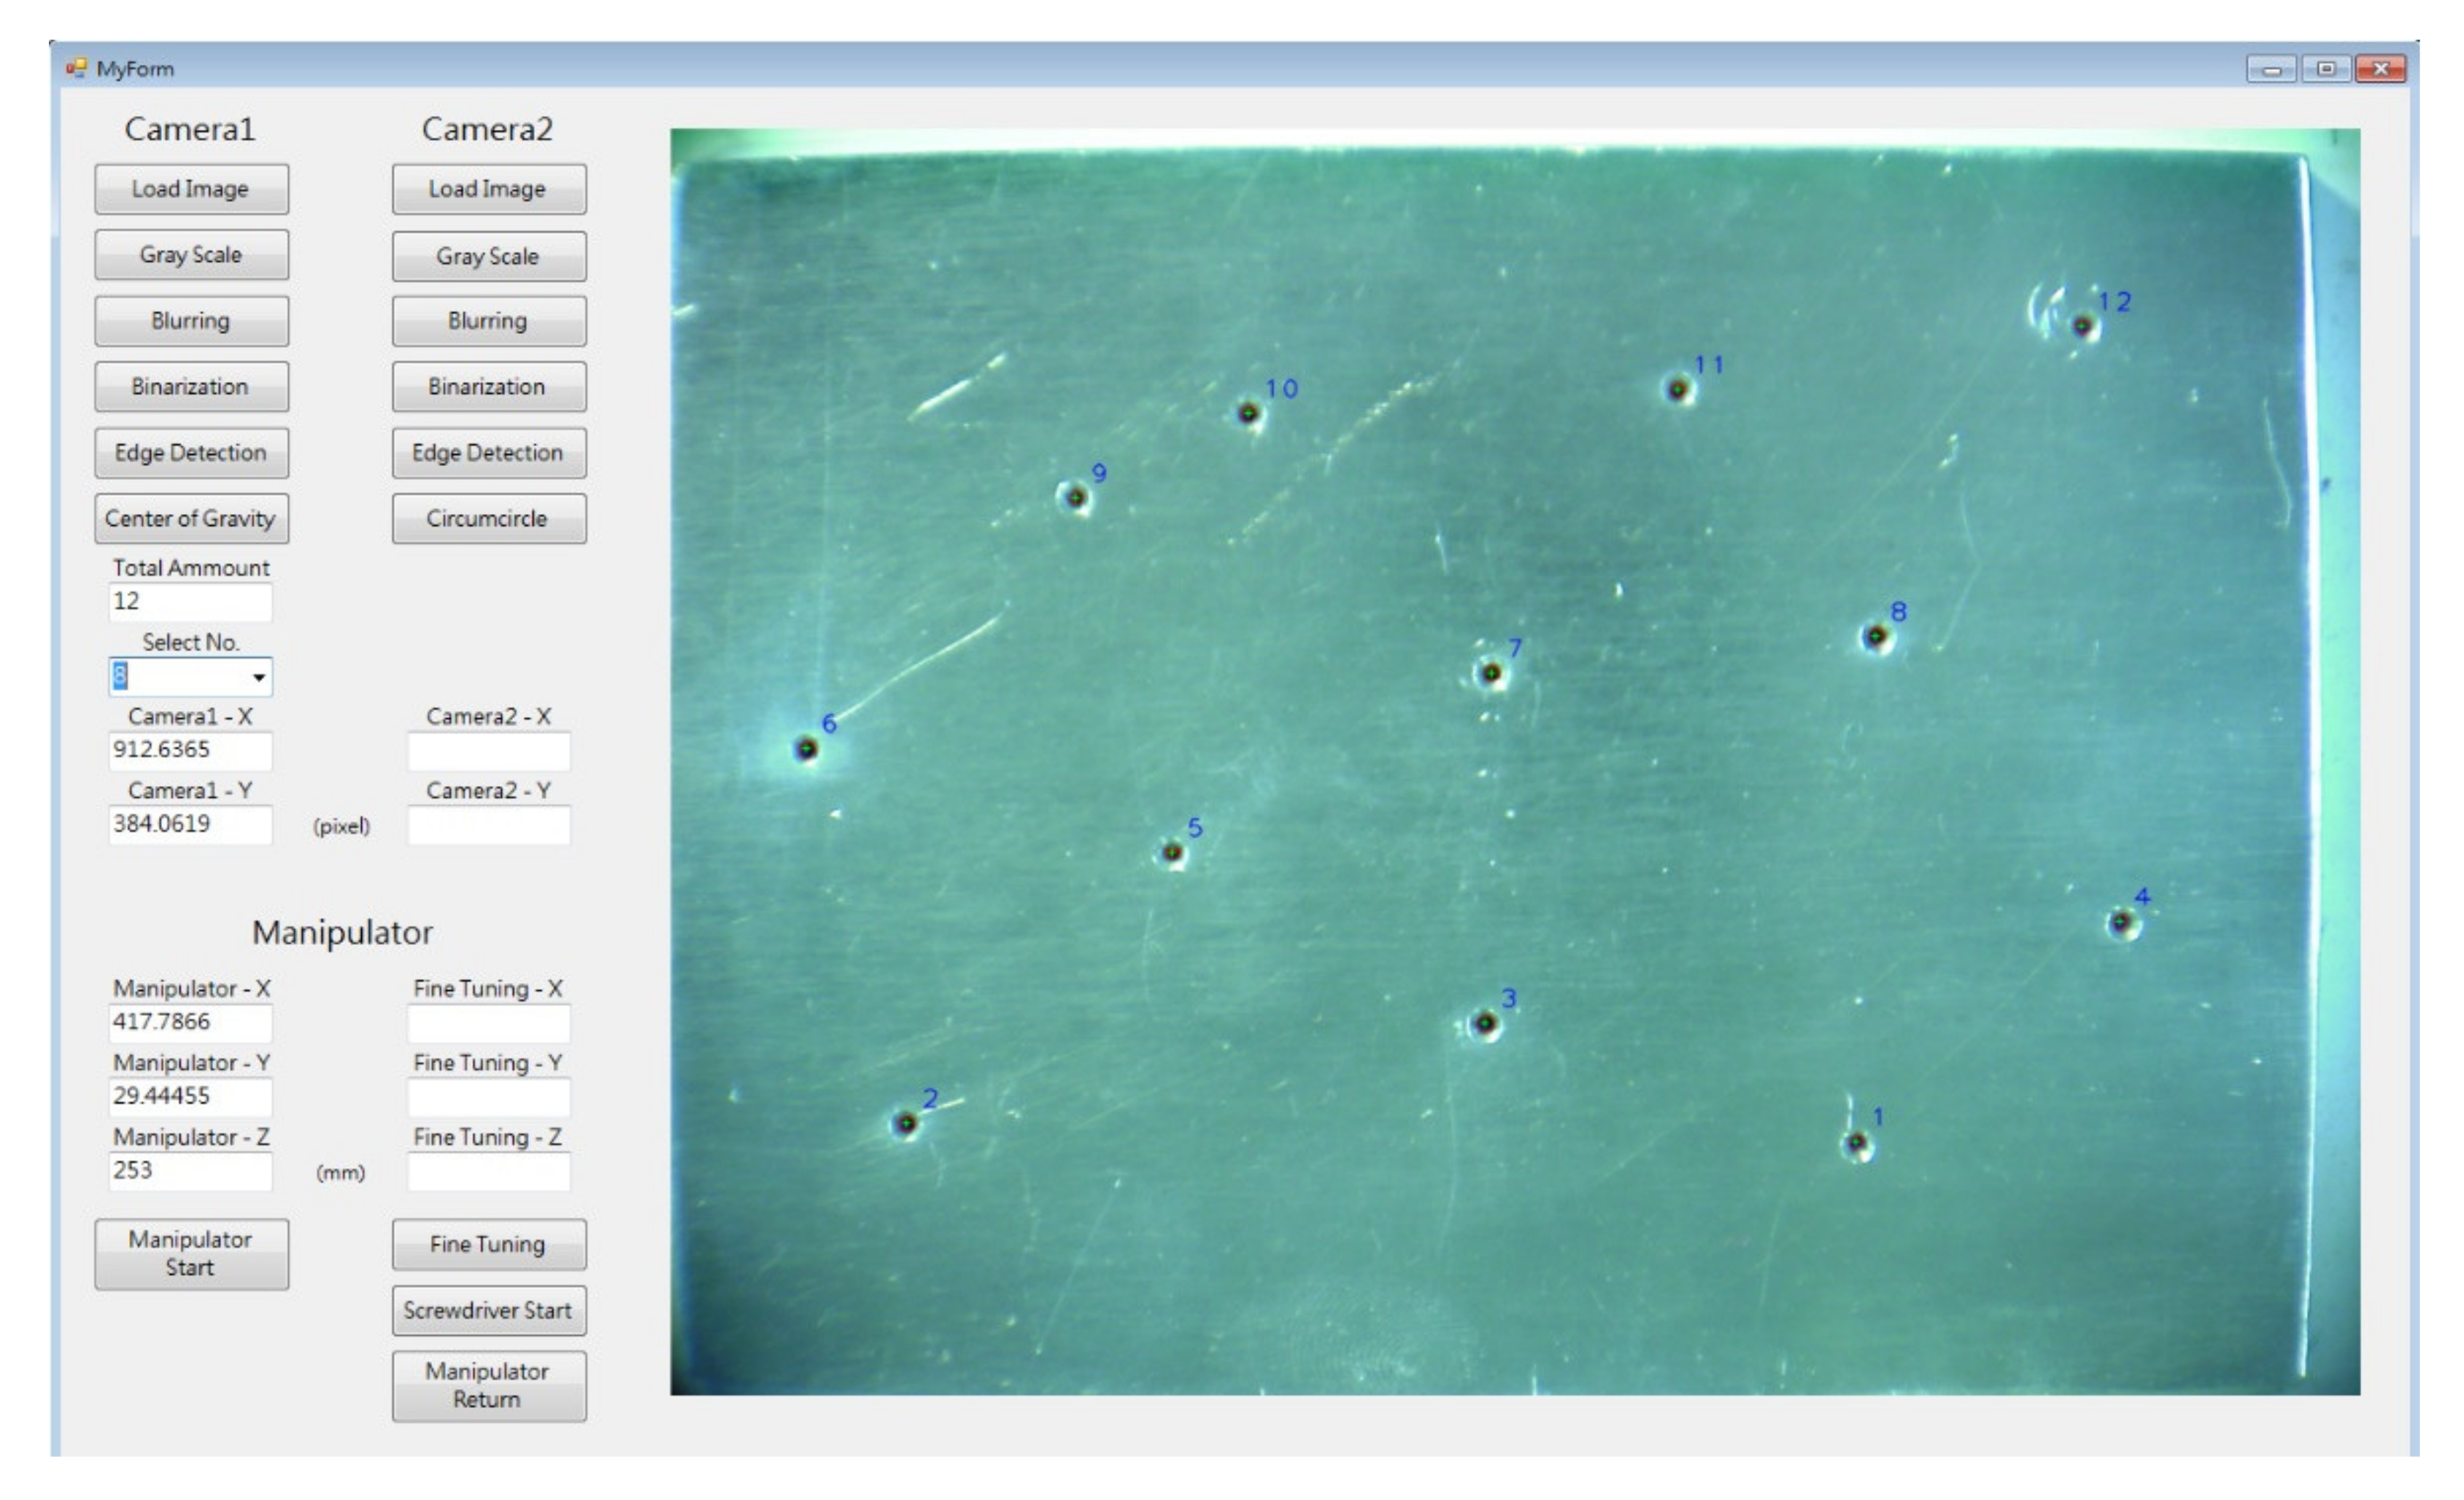This screenshot has width=2464, height=1500.
Task: Click the Total Ammount field
Action: [x=190, y=602]
